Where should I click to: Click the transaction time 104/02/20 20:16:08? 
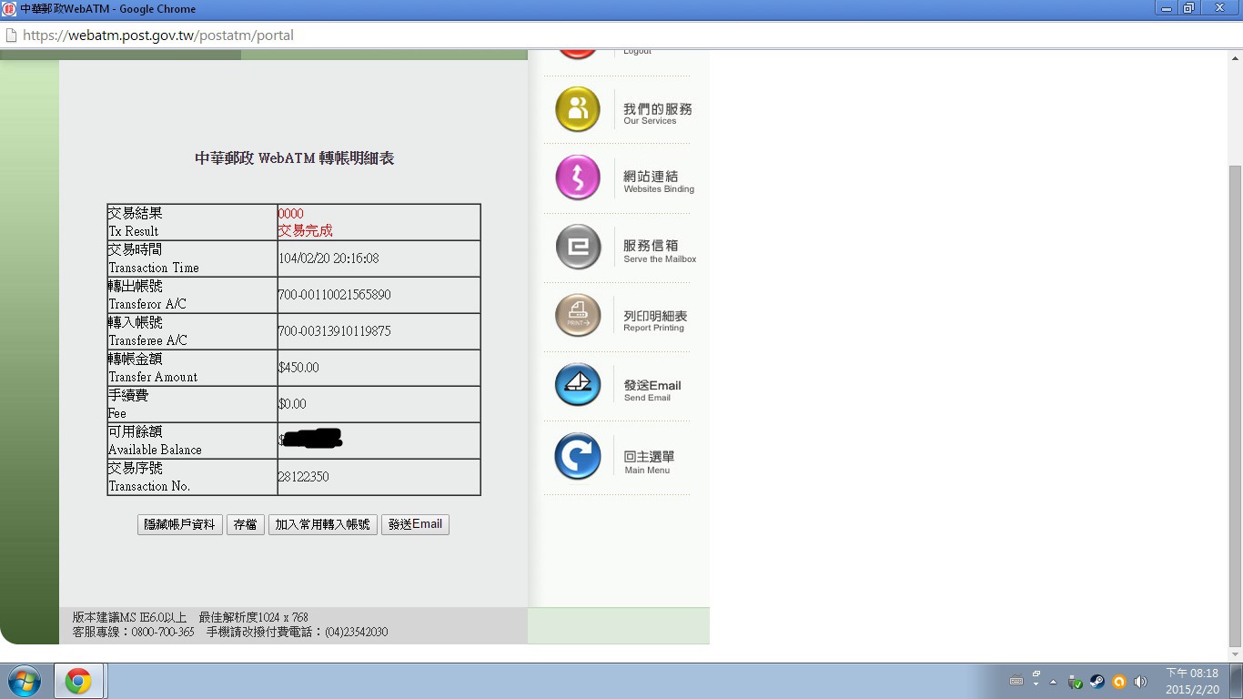click(328, 258)
